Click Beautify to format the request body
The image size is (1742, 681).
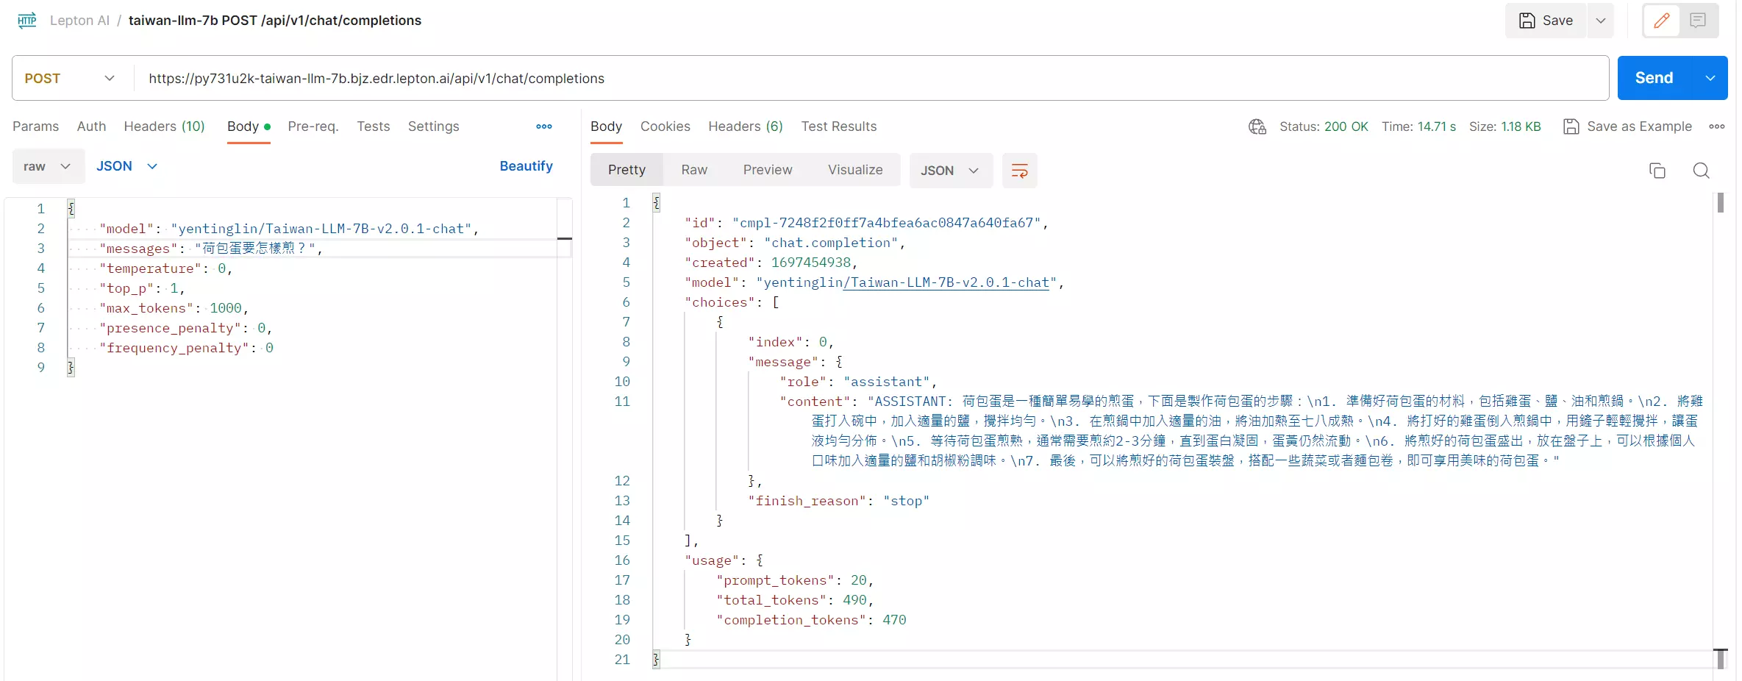pyautogui.click(x=526, y=166)
